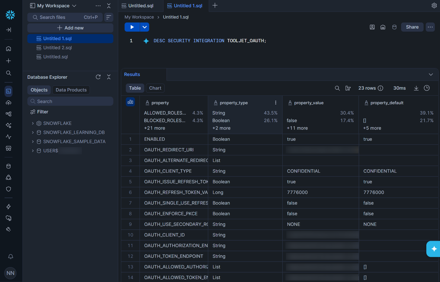Click the Database Explorer Search field
Screen dimensions: 440x282
point(70,101)
